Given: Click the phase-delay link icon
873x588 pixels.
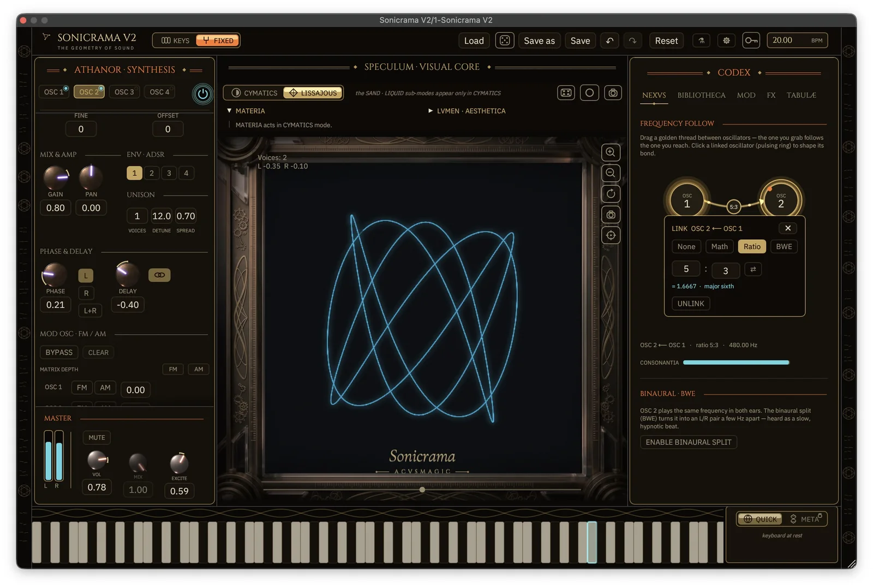Looking at the screenshot, I should [x=159, y=275].
